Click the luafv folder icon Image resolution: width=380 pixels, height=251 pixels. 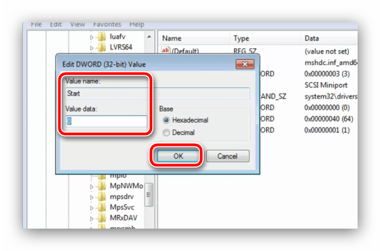click(x=102, y=37)
